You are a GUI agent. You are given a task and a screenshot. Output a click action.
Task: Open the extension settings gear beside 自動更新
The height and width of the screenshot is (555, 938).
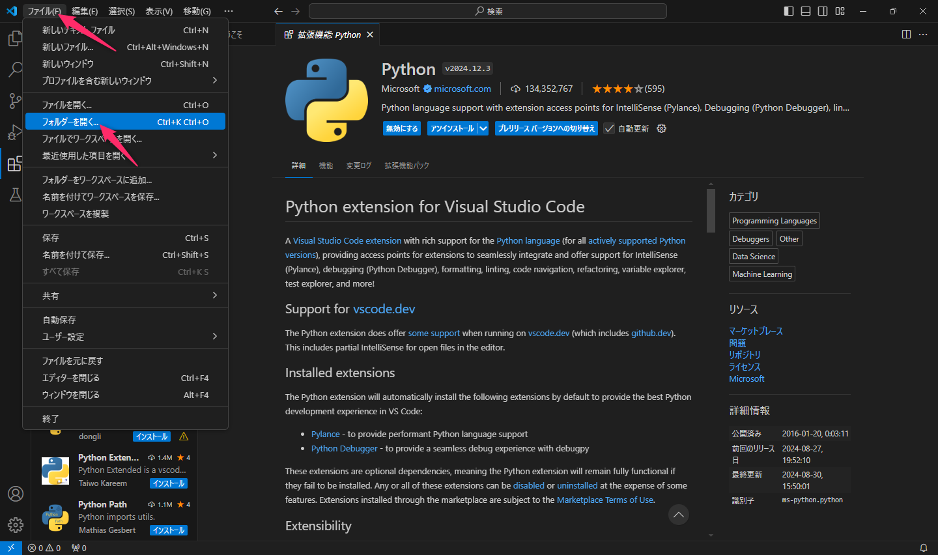pyautogui.click(x=661, y=128)
